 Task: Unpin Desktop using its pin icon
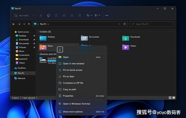[34, 36]
